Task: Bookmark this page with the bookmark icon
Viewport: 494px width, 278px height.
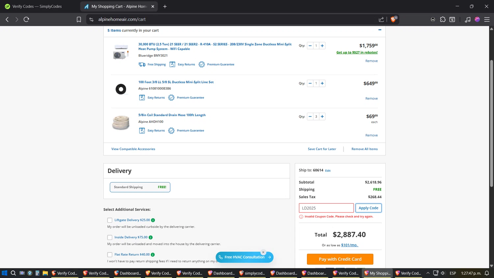Action: pos(79,19)
